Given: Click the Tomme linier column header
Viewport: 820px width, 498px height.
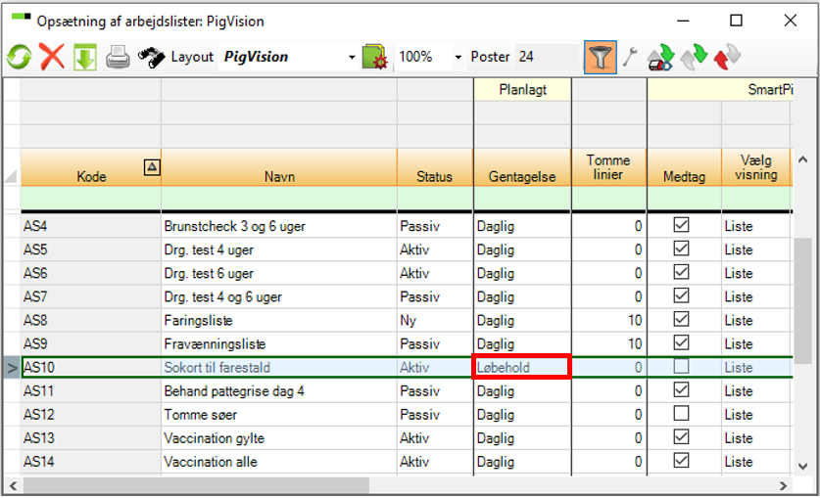Looking at the screenshot, I should click(x=608, y=167).
